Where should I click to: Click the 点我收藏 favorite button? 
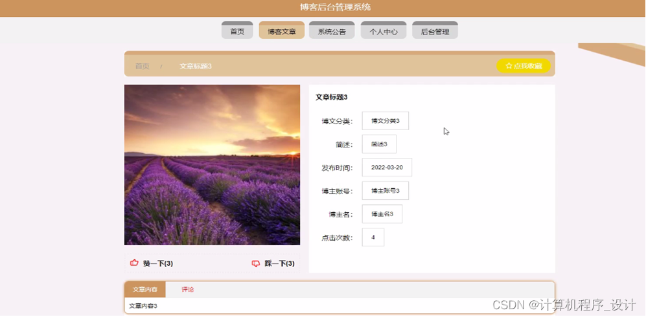click(x=524, y=66)
